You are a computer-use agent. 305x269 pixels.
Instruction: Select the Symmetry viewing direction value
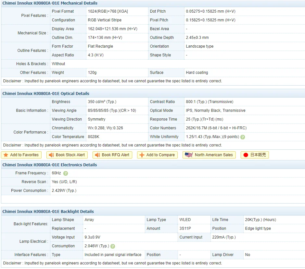[x=96, y=119]
